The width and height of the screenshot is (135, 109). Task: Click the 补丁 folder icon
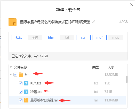[21, 75]
